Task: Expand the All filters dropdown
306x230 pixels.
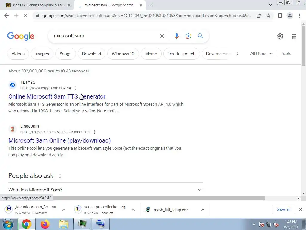Action: tap(261, 53)
